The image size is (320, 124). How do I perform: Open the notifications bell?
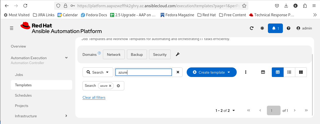point(275,28)
